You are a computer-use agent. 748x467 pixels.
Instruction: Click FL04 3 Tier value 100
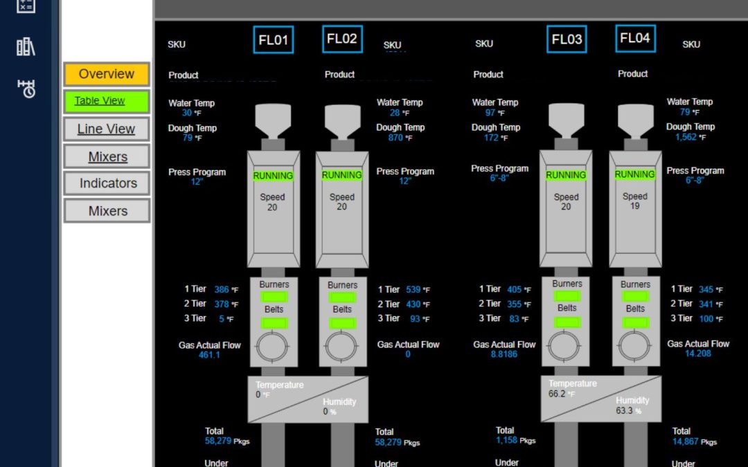(x=706, y=319)
